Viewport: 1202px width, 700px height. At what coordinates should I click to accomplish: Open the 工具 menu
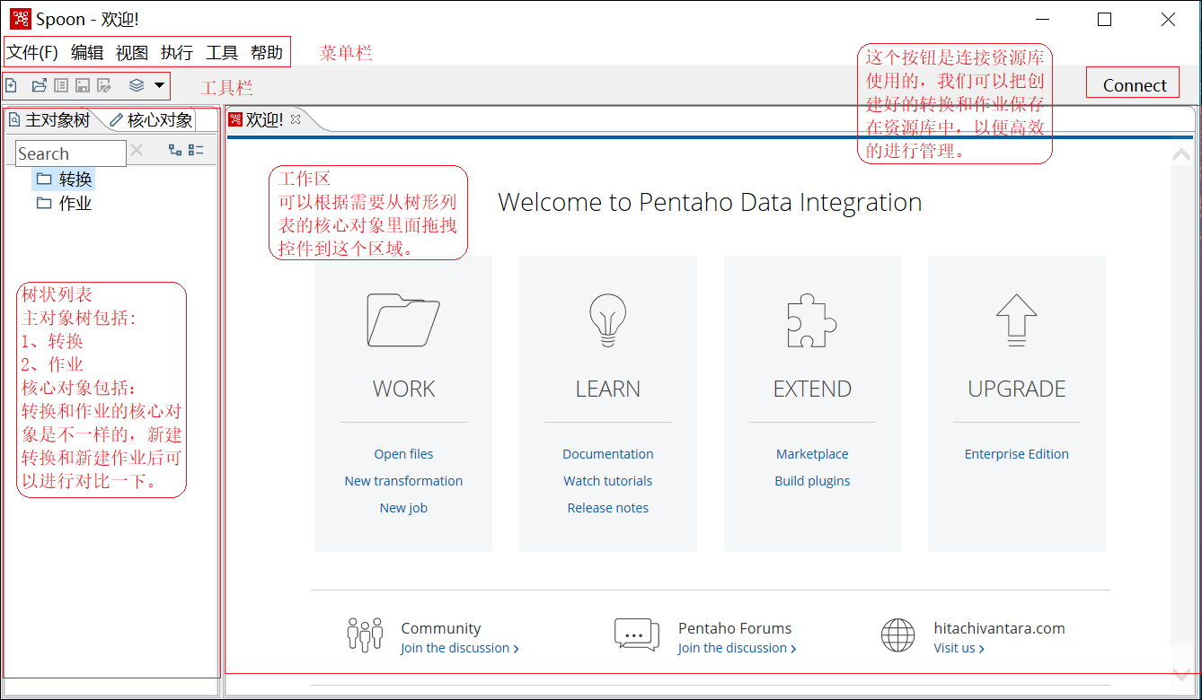[222, 52]
